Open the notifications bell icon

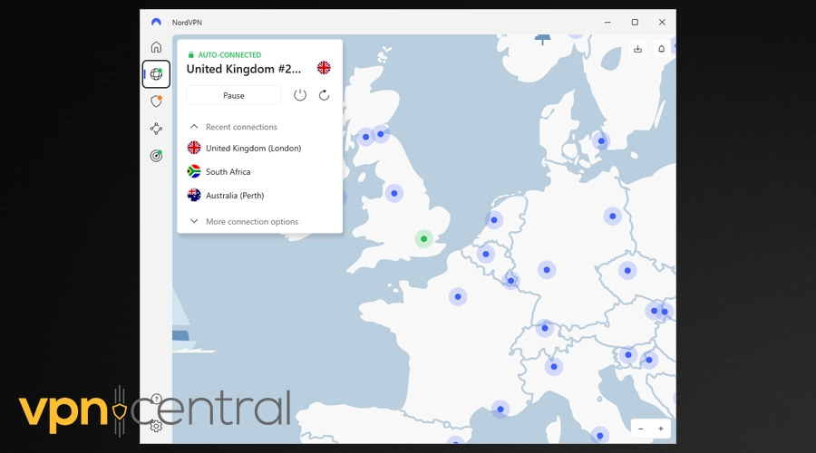tap(662, 49)
